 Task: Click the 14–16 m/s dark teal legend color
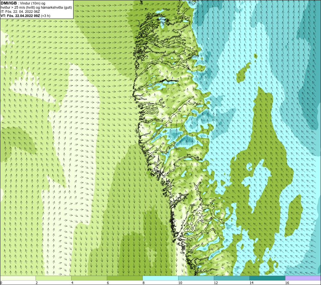point(267,278)
